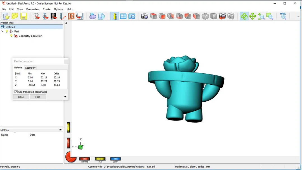Create a new project with the star document icon
This screenshot has height=170, width=302.
tap(6, 16)
